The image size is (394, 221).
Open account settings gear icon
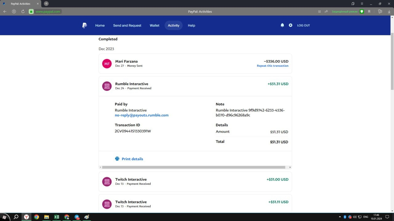[291, 25]
